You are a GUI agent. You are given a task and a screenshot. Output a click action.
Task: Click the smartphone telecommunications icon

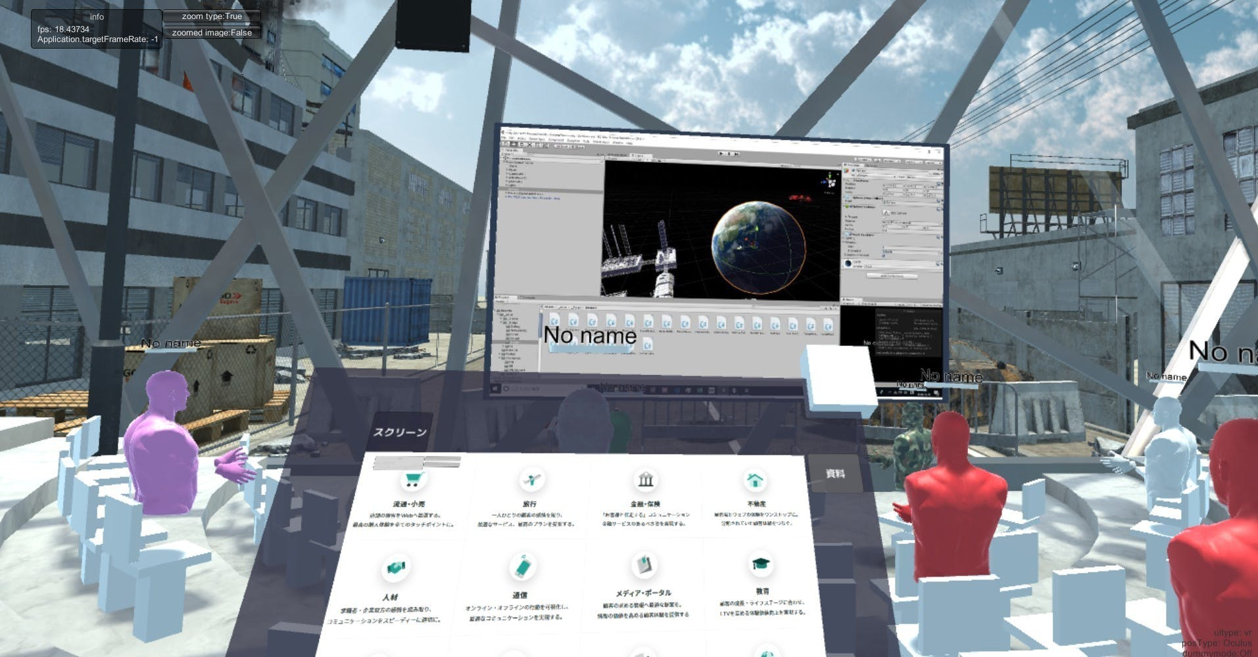point(523,566)
